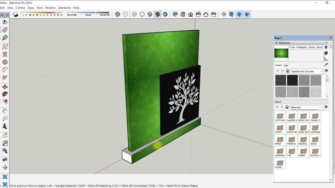This screenshot has height=188, width=335.
Task: Open the Wood materials folder
Action: [280, 164]
